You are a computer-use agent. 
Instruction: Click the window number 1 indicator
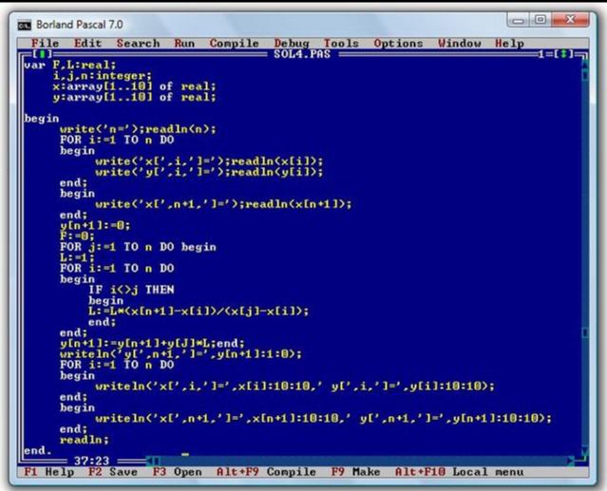541,54
